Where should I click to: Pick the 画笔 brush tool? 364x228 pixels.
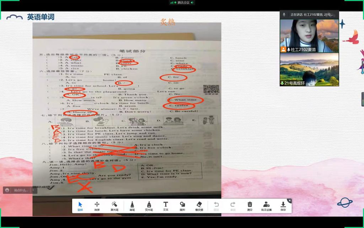132,206
